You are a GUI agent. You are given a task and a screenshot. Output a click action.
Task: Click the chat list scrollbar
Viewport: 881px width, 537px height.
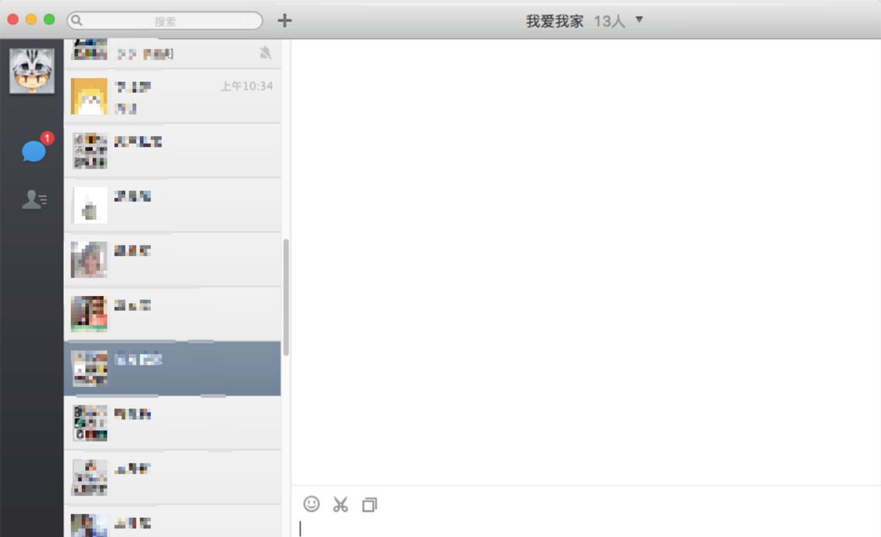(x=286, y=297)
